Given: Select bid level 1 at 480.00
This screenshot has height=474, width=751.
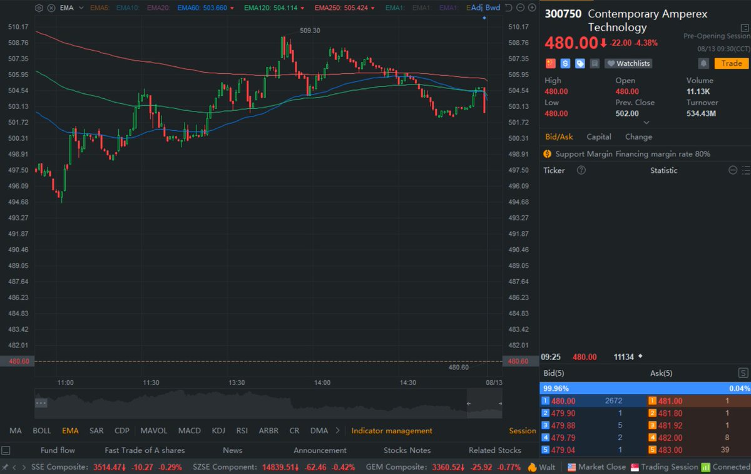Looking at the screenshot, I should pyautogui.click(x=592, y=401).
